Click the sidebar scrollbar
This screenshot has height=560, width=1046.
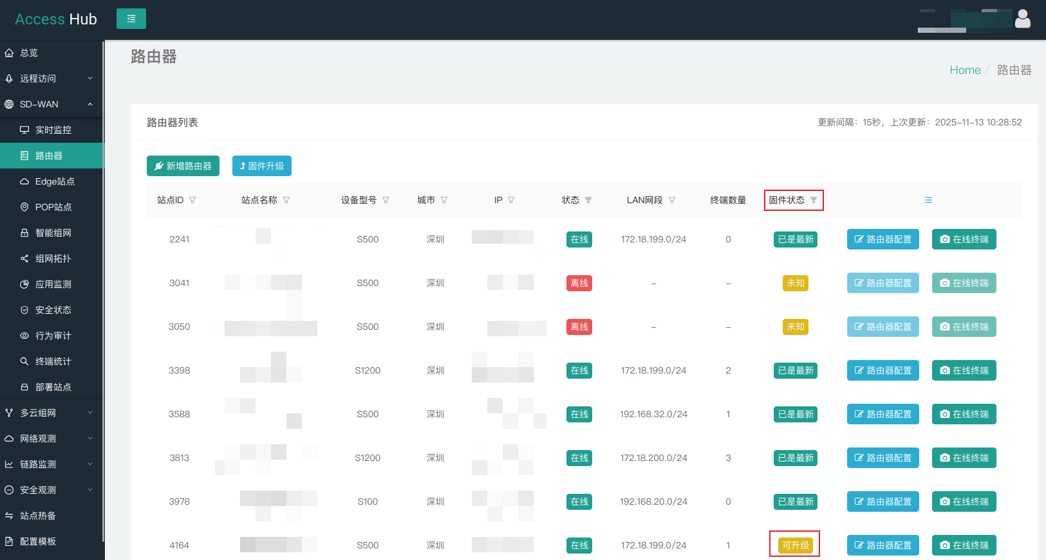(103, 291)
